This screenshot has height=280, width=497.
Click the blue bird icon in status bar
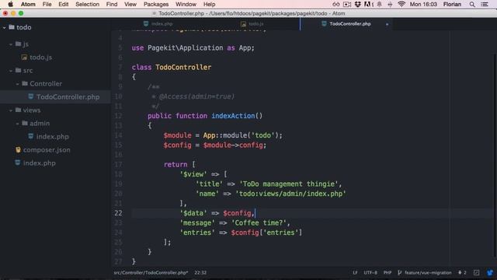click(x=490, y=273)
